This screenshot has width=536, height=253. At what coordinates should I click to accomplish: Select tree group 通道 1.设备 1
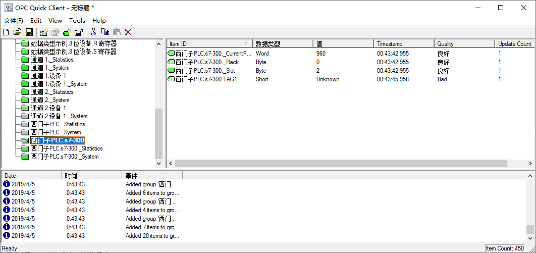(x=48, y=76)
